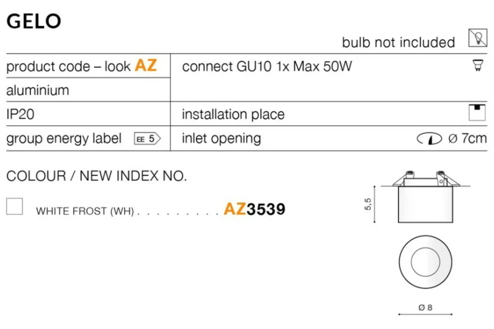Click the connect GU10 1x Max 50W text
Image resolution: width=494 pixels, height=329 pixels.
point(267,66)
